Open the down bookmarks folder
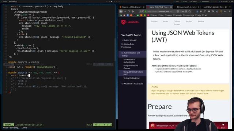The width and height of the screenshot is (234, 131). [168, 15]
